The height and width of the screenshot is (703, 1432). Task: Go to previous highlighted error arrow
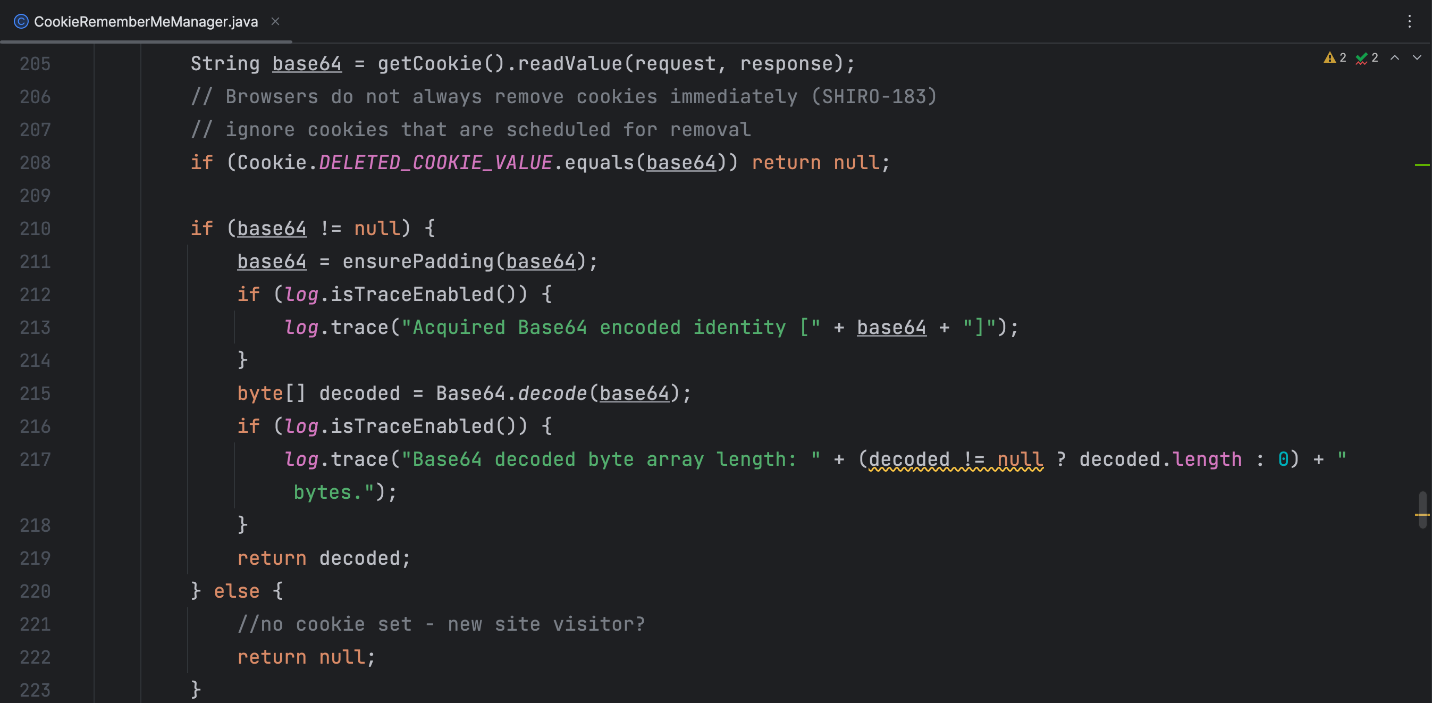(x=1395, y=58)
